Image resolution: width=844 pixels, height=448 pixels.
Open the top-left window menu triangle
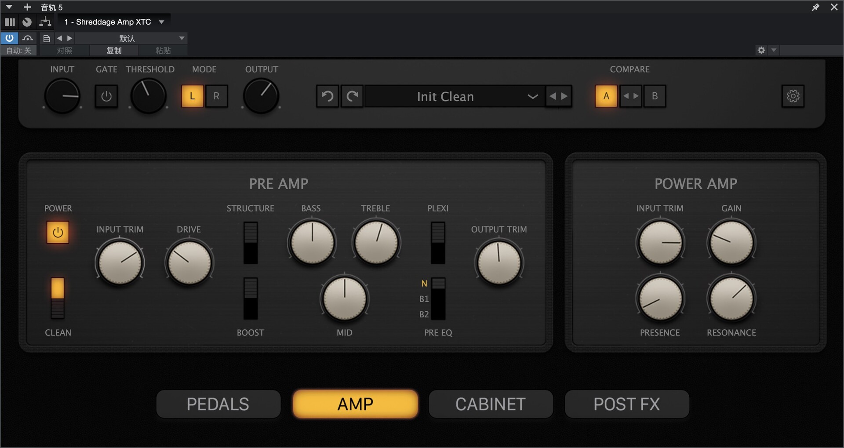[x=9, y=7]
